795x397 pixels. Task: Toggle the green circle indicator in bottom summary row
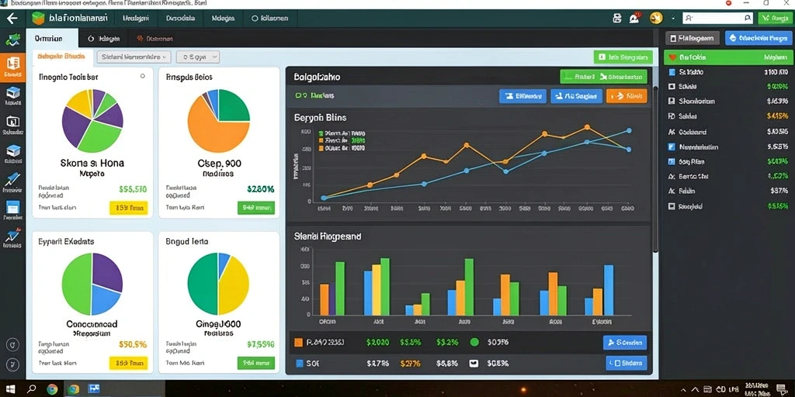click(474, 342)
